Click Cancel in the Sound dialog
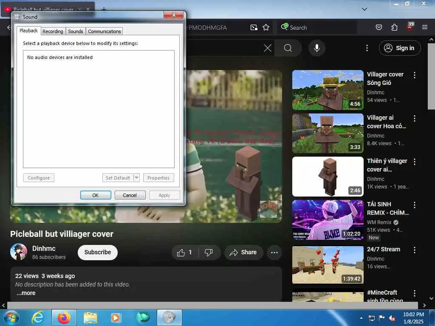This screenshot has width=435, height=326. (x=130, y=195)
